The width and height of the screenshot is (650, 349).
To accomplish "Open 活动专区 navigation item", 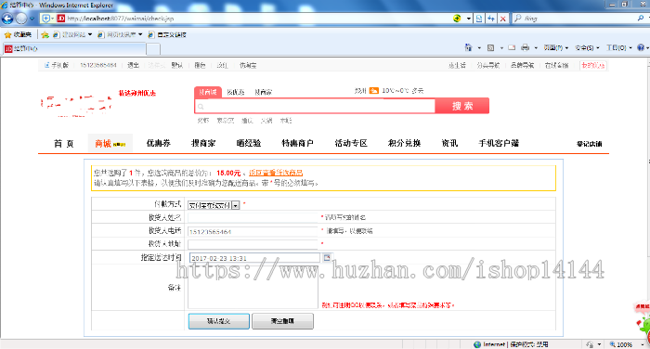I will pyautogui.click(x=351, y=143).
